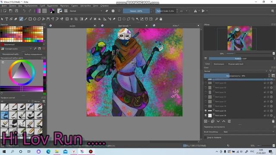Duplicate the current layer
The image size is (276, 155).
click(x=213, y=121)
